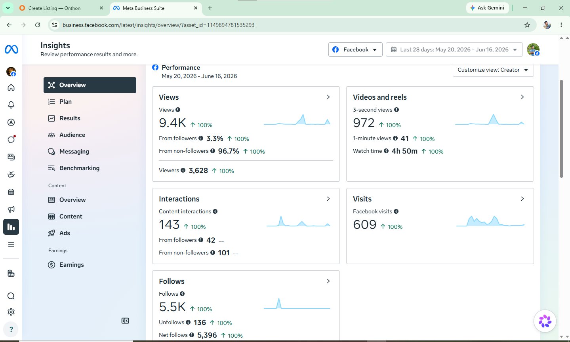This screenshot has width=570, height=342.
Task: Reload the page with refresh icon
Action: pos(38,25)
